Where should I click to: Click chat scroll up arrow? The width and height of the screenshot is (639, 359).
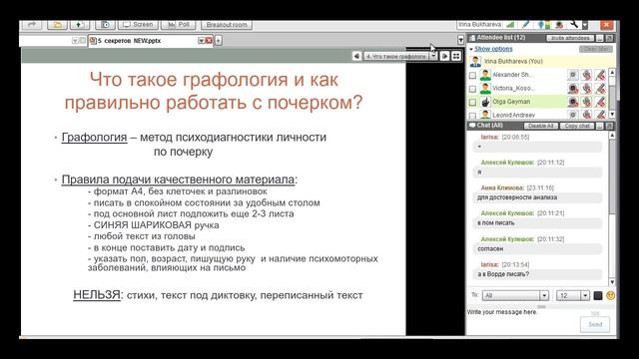[612, 136]
